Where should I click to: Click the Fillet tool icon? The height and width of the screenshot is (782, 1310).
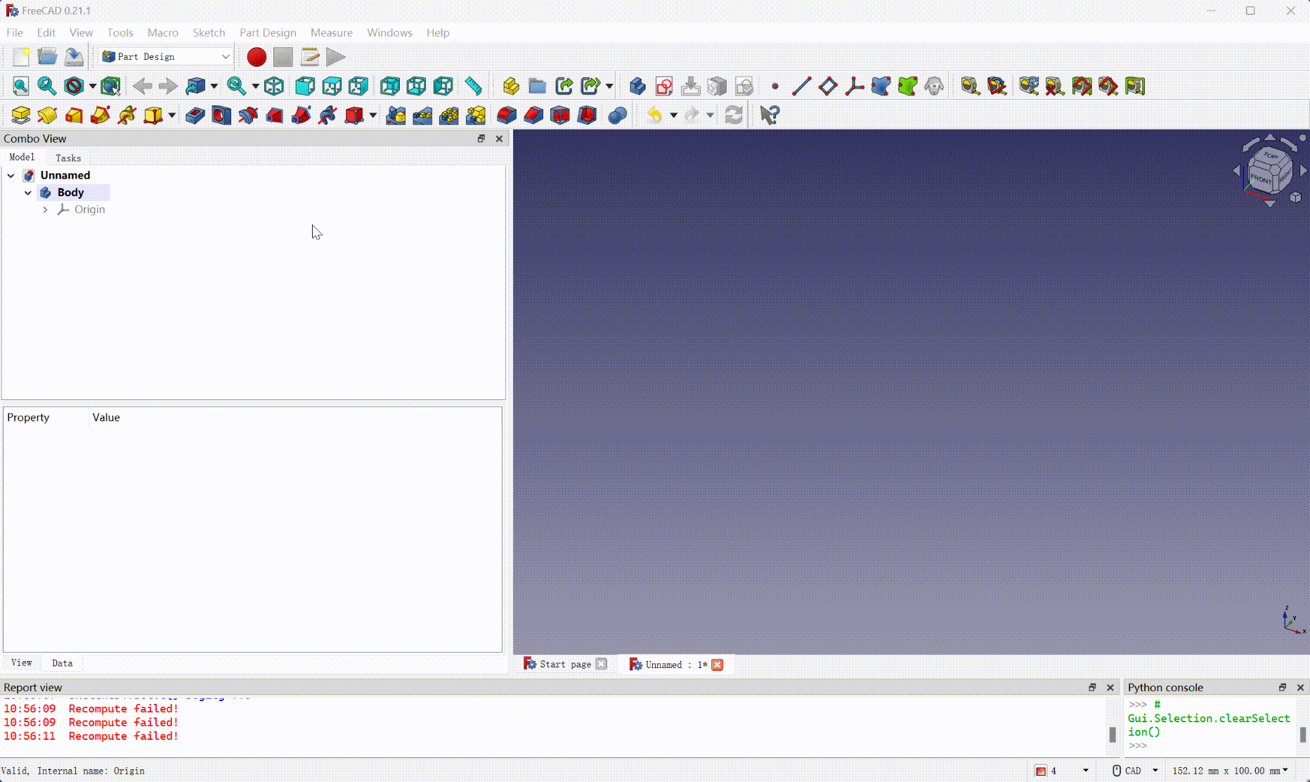507,115
